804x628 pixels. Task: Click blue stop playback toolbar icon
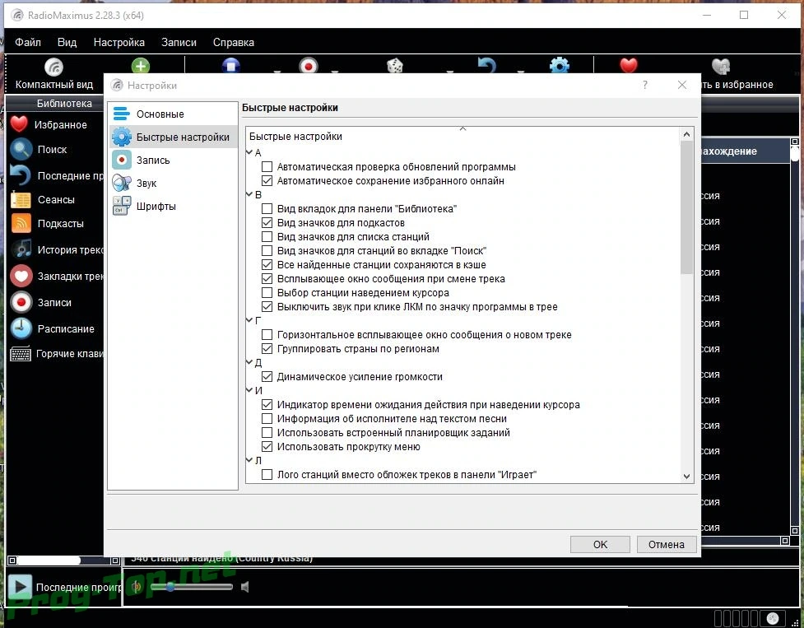(x=231, y=66)
